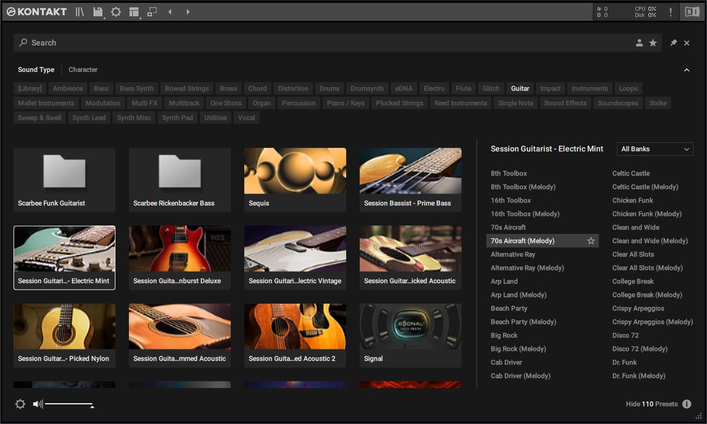Open Kontakt settings gear in top toolbar
Viewport: 707px width, 424px height.
point(116,12)
